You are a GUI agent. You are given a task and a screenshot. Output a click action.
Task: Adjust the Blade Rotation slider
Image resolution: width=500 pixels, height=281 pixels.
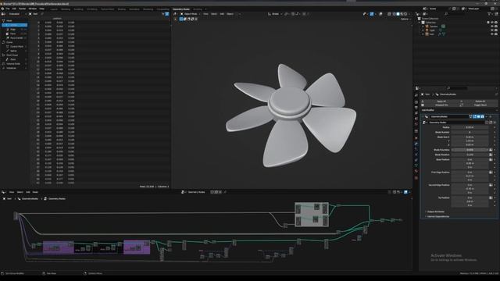pos(470,155)
